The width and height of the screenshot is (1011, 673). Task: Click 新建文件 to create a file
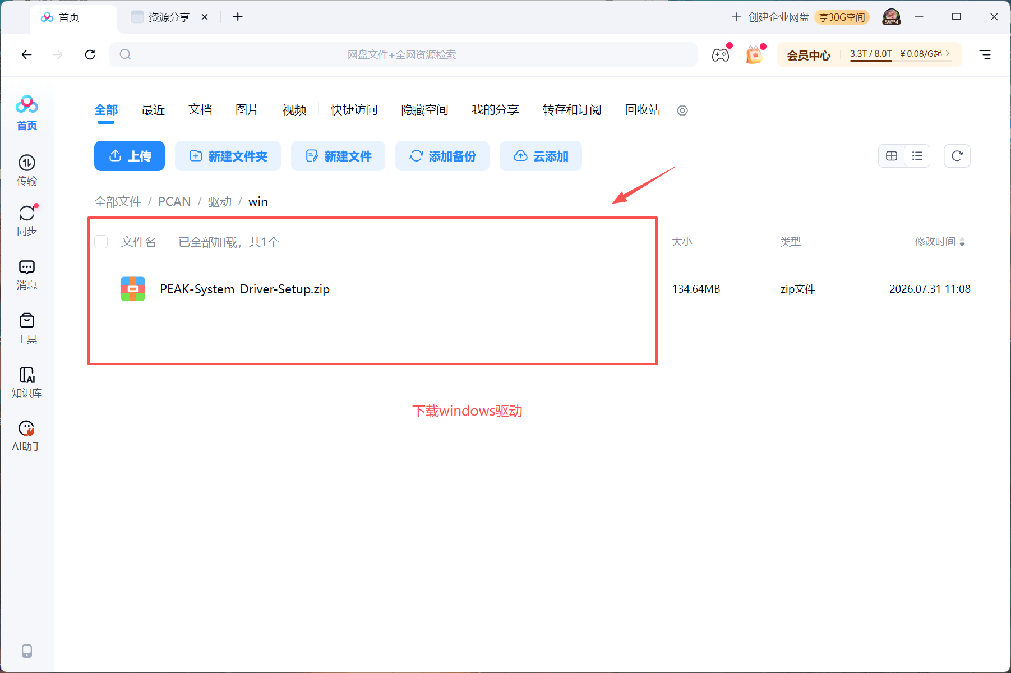click(x=338, y=156)
